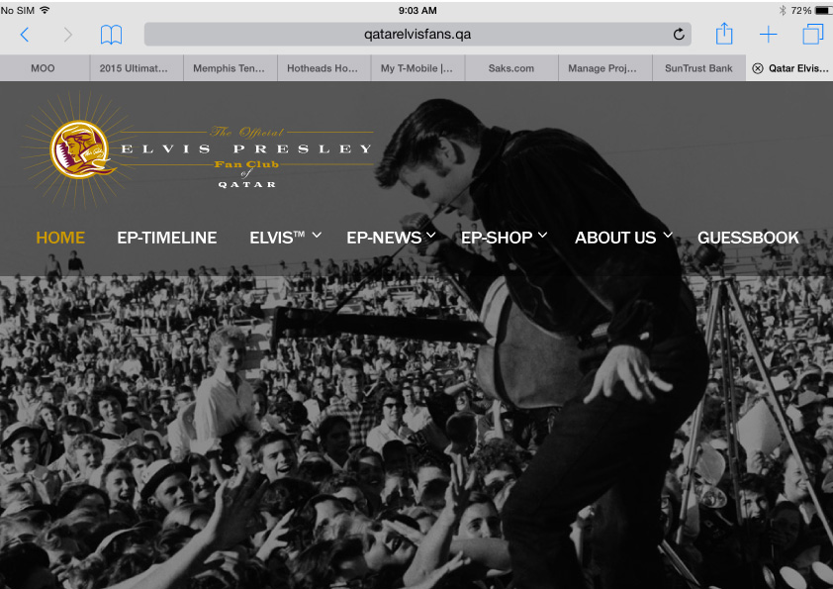Click the EP-SHOP menu item
Screen dimensions: 833x589
497,238
